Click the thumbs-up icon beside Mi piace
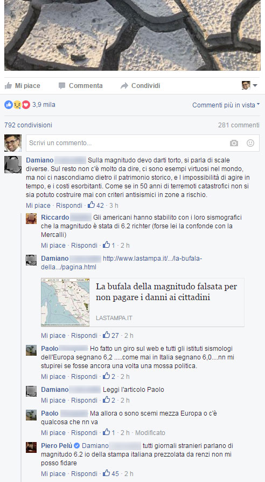This screenshot has height=482, width=265. tap(8, 86)
